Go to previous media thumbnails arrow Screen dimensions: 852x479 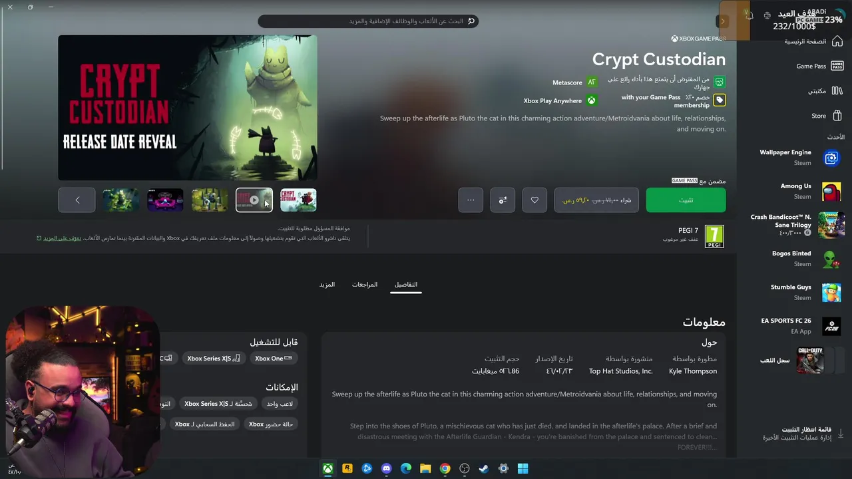[x=77, y=200]
